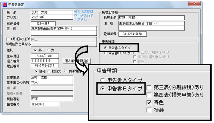Click the grayed 同上 address field
This screenshot has height=123, width=214.
64,39
